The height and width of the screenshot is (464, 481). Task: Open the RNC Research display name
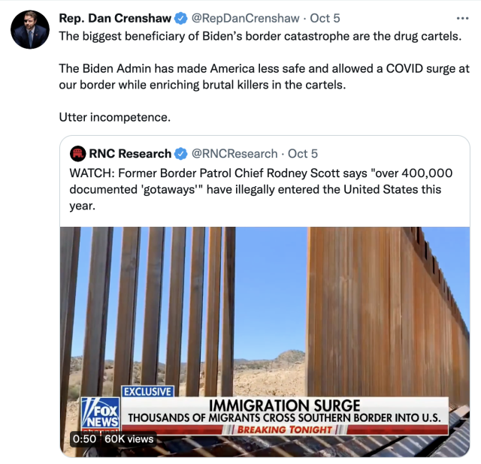(130, 154)
